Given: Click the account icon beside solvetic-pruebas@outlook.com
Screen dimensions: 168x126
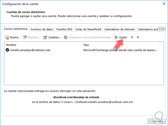Looking at the screenshot, I should [7, 50].
